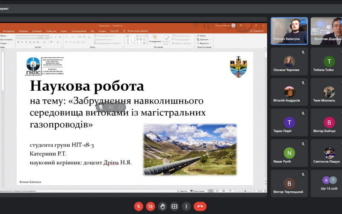Toggle the camera button in Meet controls

150,206
